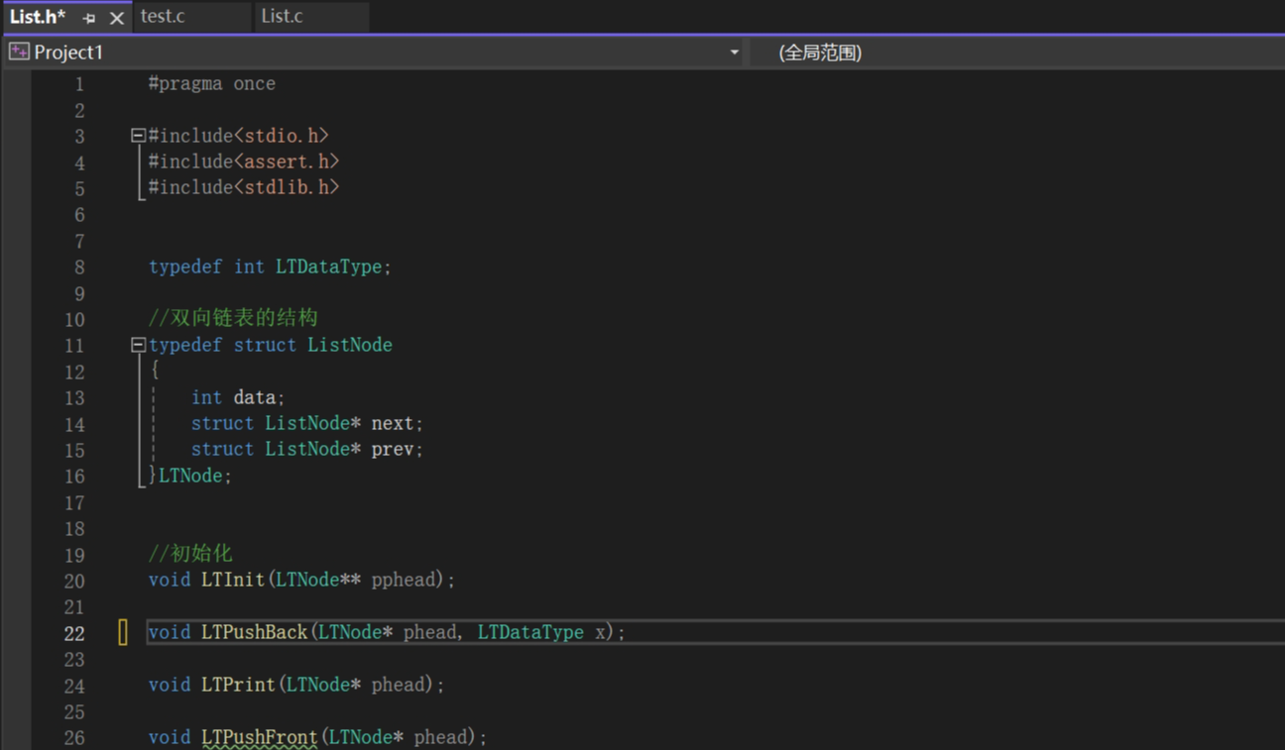The width and height of the screenshot is (1285, 750).
Task: Switch to the List.c tab
Action: pyautogui.click(x=283, y=16)
